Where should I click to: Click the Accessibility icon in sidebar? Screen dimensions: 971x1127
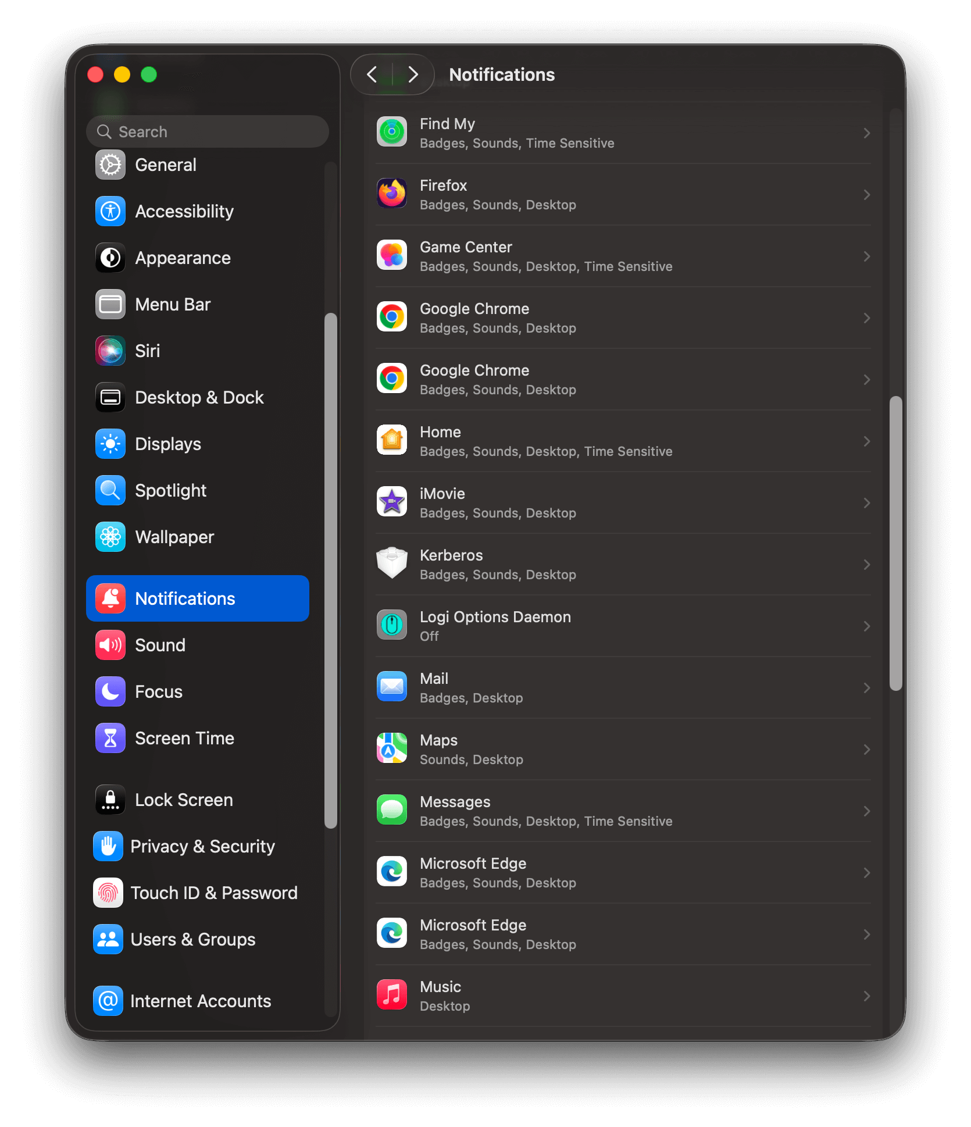click(x=110, y=212)
